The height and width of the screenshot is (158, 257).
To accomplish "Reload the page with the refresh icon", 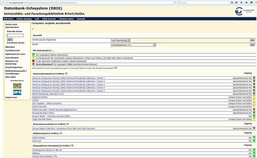I will [174, 3].
